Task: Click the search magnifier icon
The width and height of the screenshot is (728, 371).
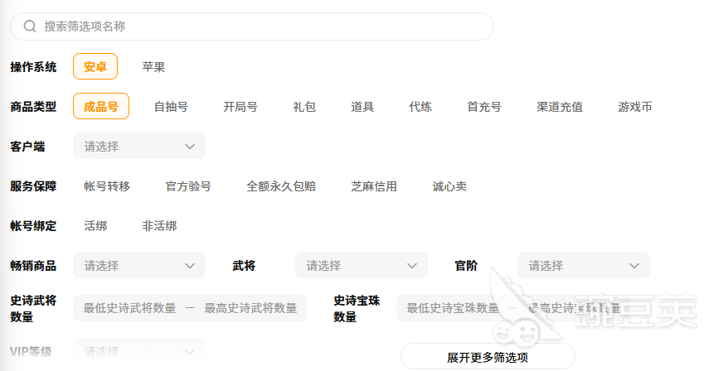Action: coord(30,26)
